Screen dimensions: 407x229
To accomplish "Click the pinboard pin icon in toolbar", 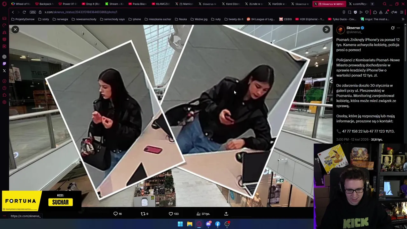I will click(x=344, y=12).
